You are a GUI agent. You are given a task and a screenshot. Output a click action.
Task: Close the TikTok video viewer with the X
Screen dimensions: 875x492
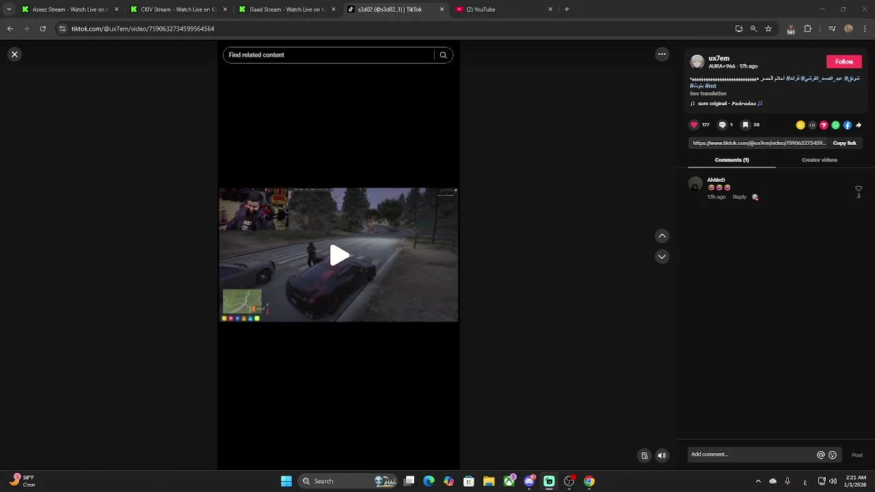[14, 54]
